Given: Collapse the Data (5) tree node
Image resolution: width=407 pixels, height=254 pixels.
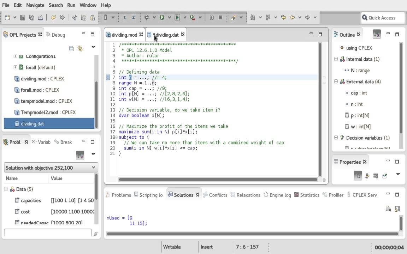Looking at the screenshot, I should tap(6, 189).
